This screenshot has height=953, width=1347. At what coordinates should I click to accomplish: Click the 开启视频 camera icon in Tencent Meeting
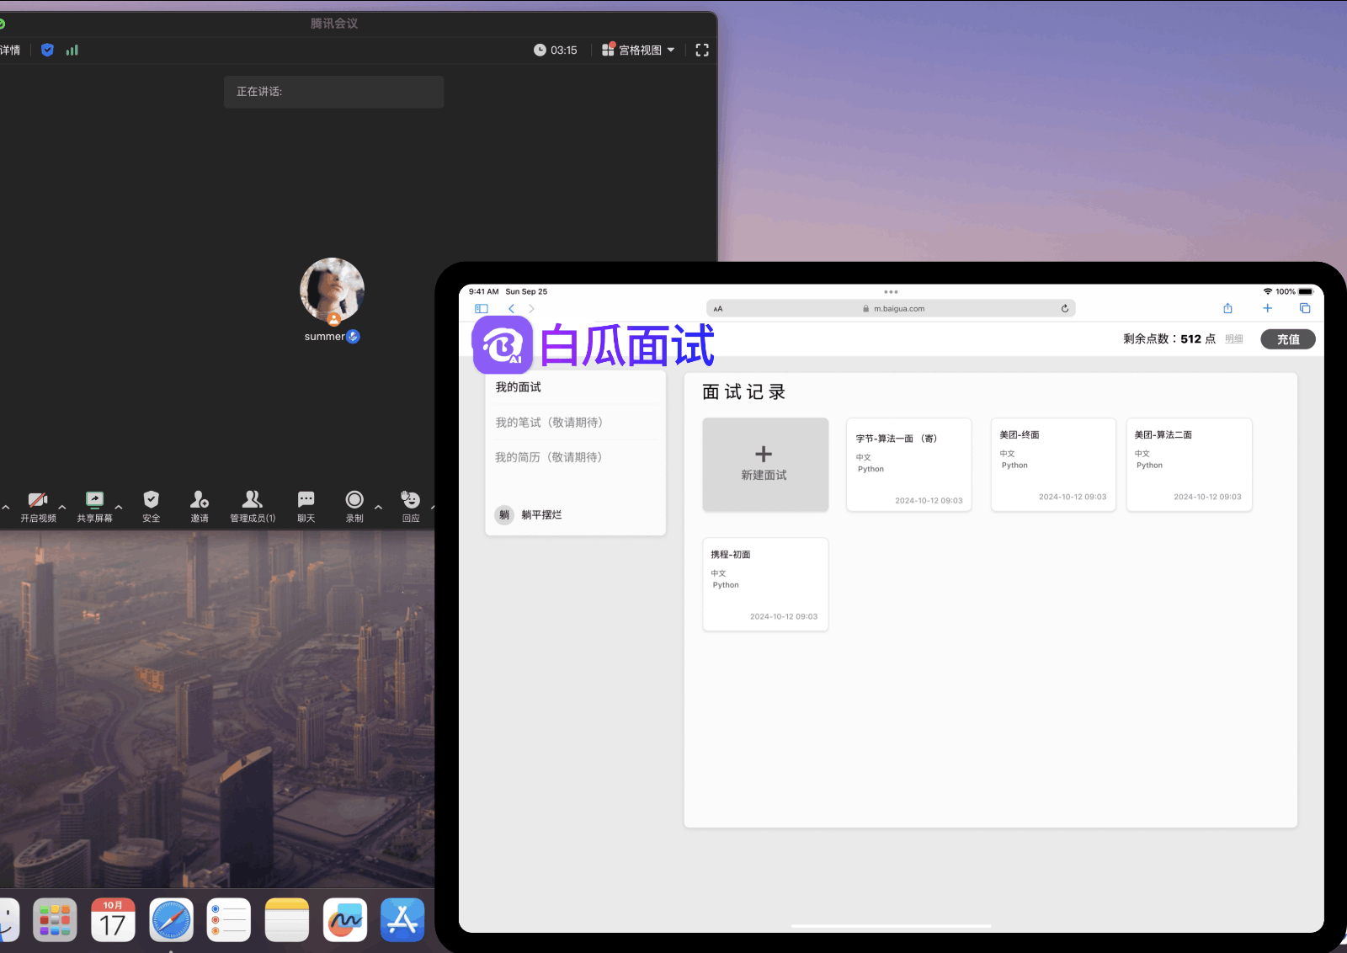coord(38,499)
